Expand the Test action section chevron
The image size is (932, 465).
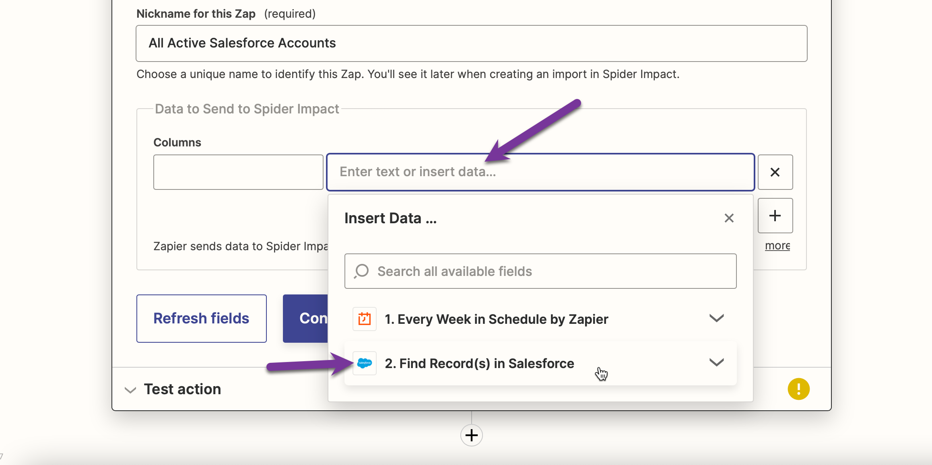click(130, 390)
